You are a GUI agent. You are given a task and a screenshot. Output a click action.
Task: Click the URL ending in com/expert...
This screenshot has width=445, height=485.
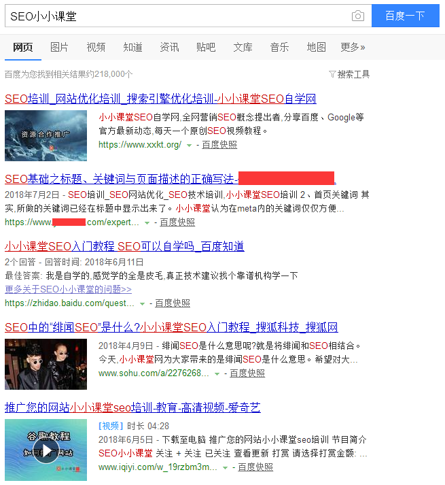[x=72, y=222]
